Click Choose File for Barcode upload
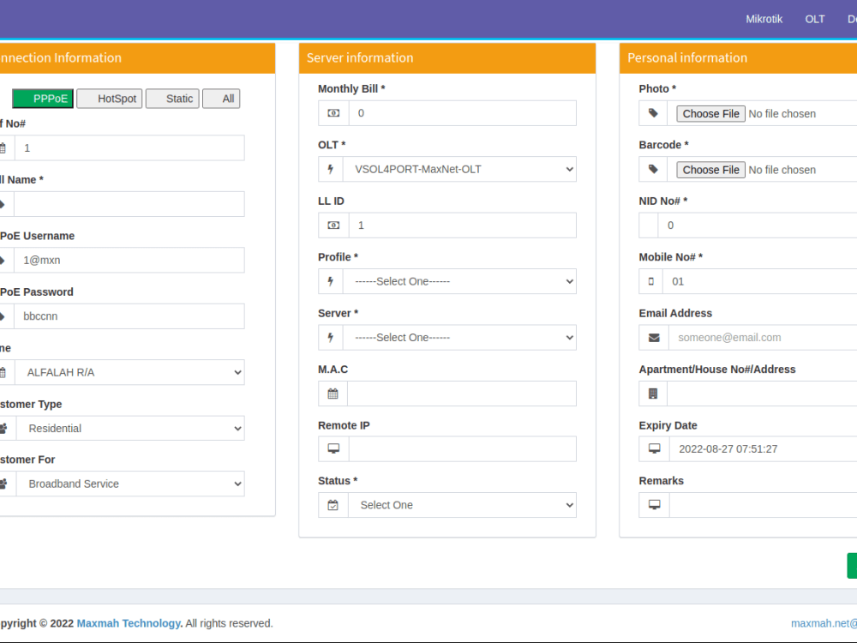The height and width of the screenshot is (643, 857). (710, 169)
